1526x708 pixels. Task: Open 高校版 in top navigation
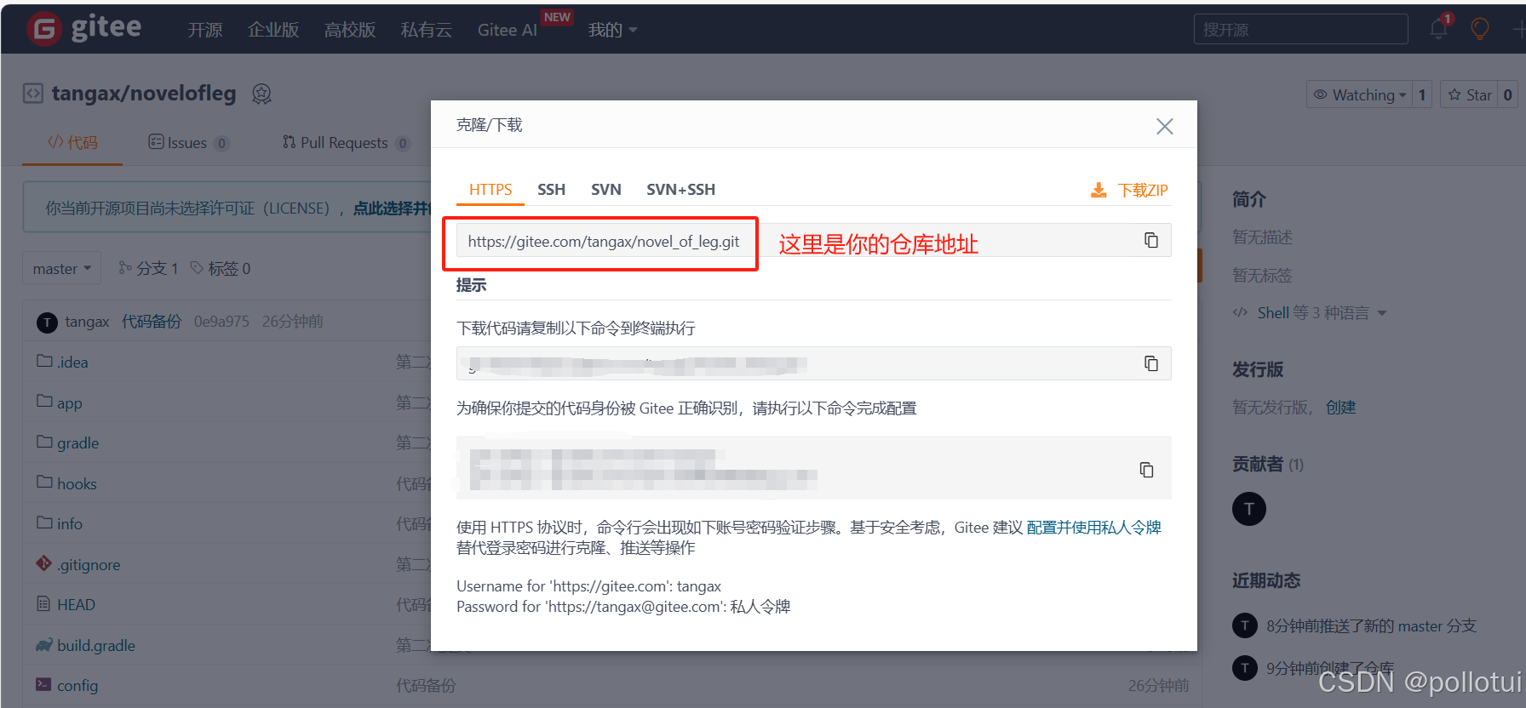[350, 30]
